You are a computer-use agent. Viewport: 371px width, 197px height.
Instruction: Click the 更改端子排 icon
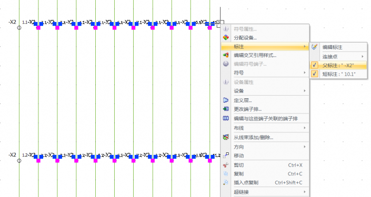pos(226,109)
